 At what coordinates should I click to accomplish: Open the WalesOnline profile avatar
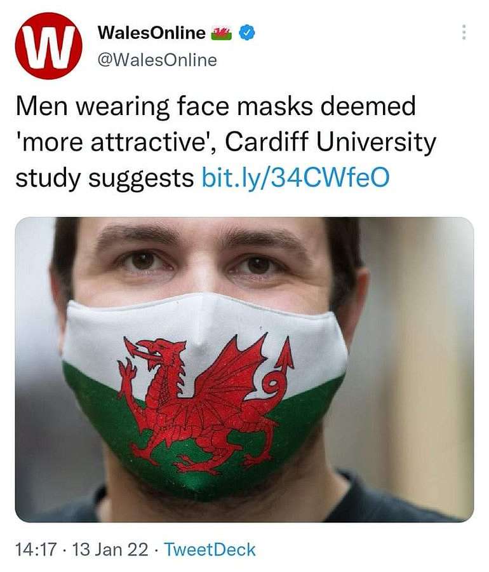(48, 45)
